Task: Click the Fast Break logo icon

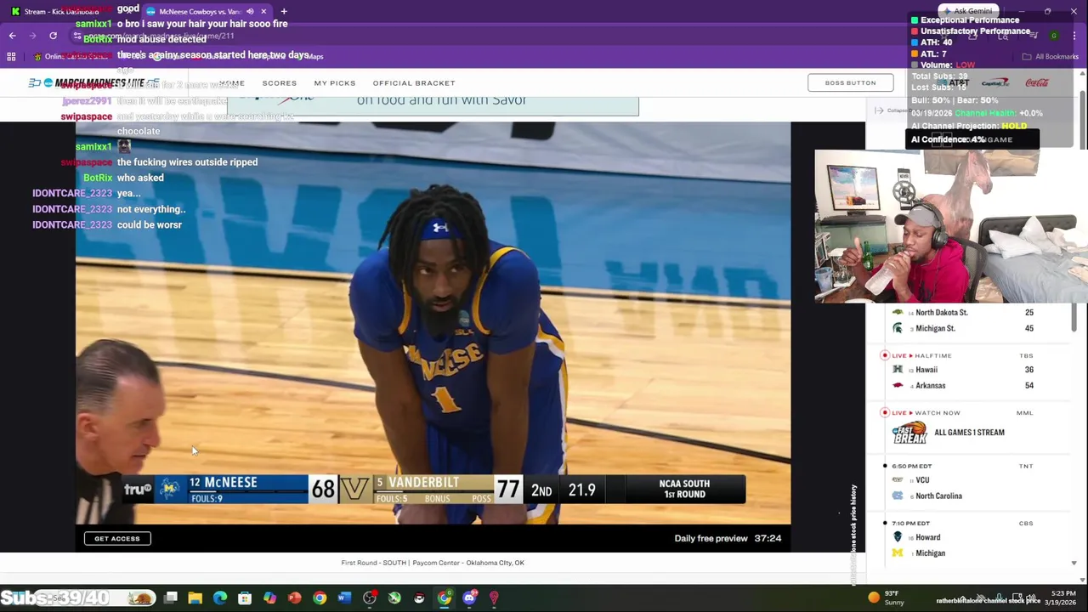Action: 909,433
